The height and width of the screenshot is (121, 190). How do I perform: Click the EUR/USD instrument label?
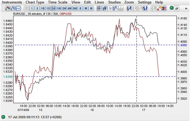click(19, 14)
